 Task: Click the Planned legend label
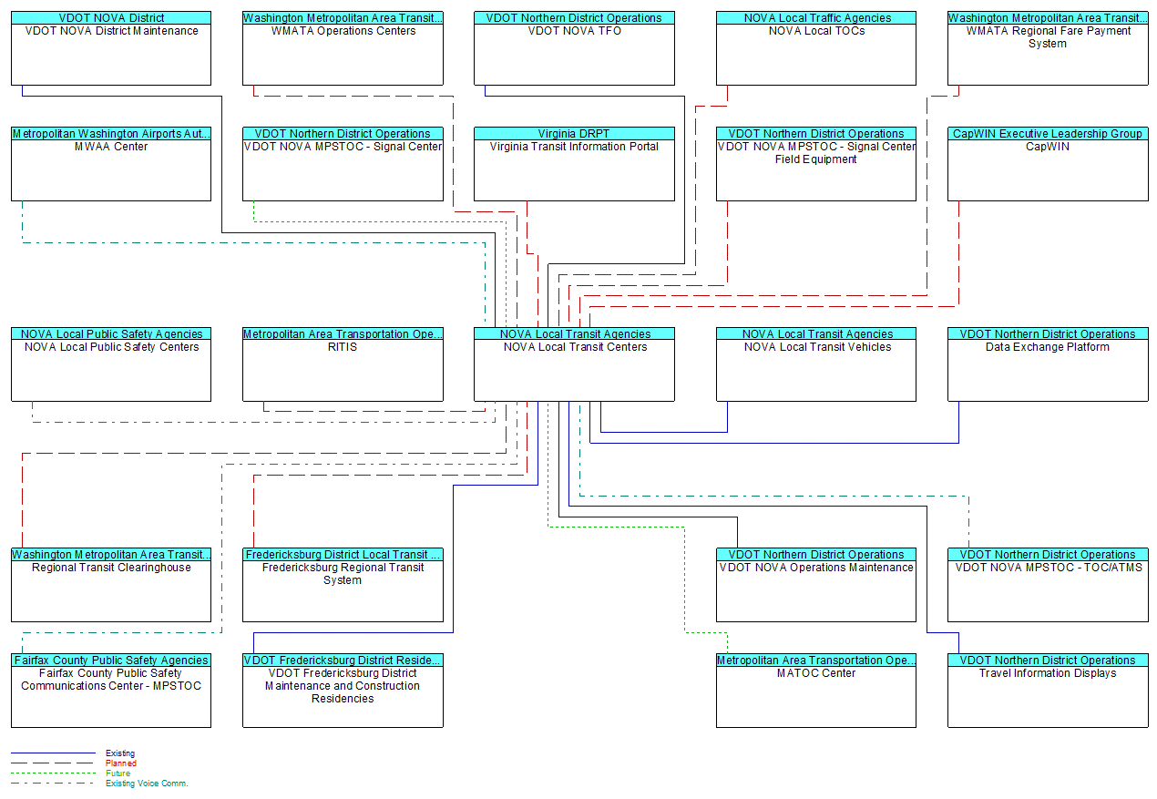click(121, 763)
